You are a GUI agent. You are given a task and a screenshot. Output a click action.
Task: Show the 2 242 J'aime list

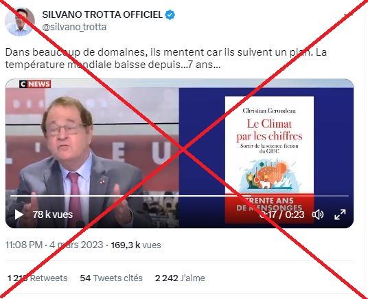pyautogui.click(x=180, y=278)
